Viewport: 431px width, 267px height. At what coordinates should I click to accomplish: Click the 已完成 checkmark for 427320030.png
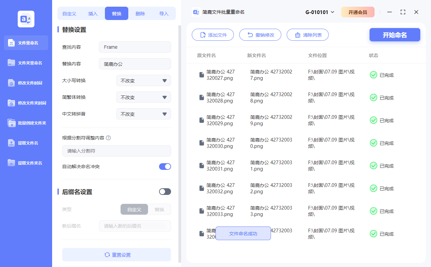click(374, 143)
